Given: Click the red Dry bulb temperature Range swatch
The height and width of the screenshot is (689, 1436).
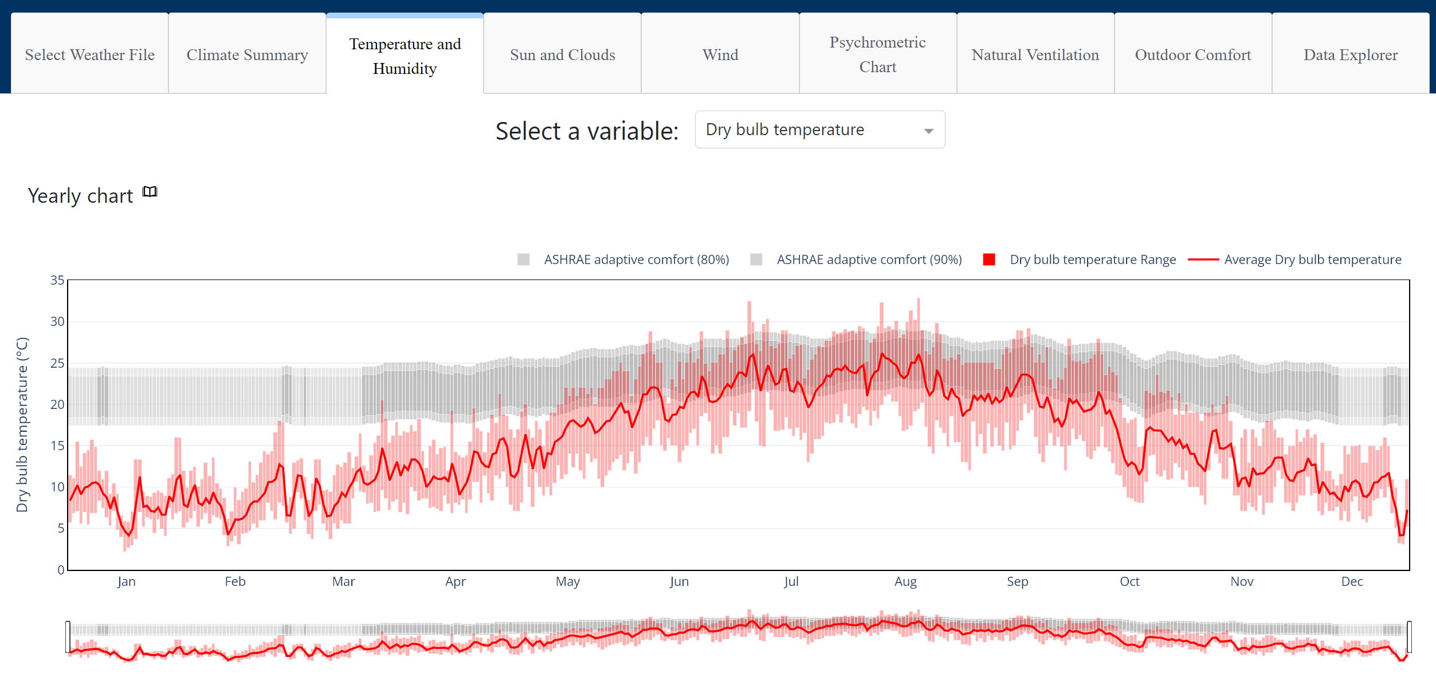Looking at the screenshot, I should pos(989,260).
